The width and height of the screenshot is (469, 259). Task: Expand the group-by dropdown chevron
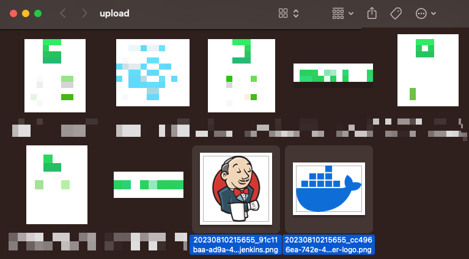tap(351, 13)
